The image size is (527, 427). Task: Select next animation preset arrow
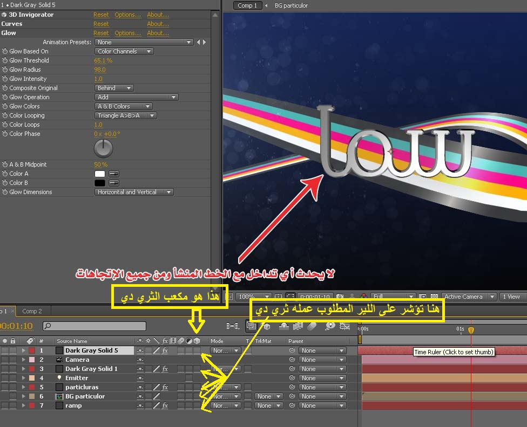pyautogui.click(x=204, y=42)
